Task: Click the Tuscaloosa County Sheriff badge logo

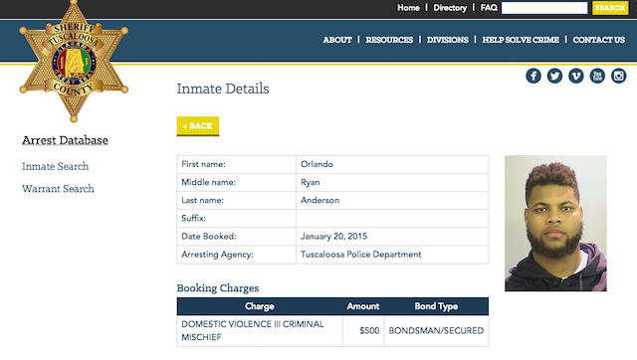Action: click(x=74, y=61)
